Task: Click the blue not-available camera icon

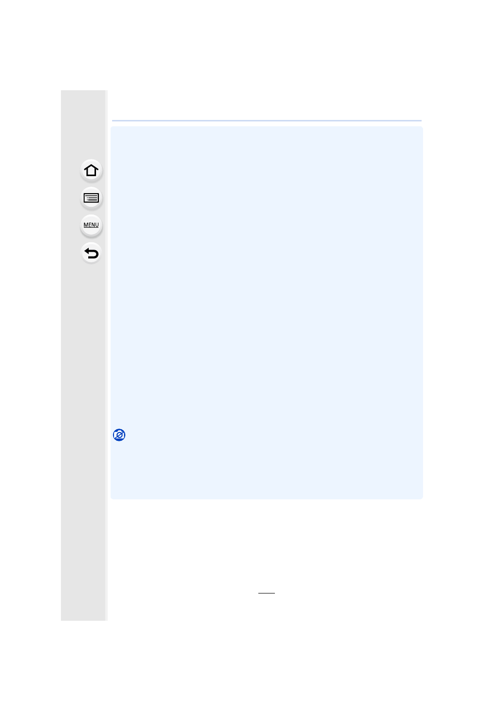Action: click(119, 435)
